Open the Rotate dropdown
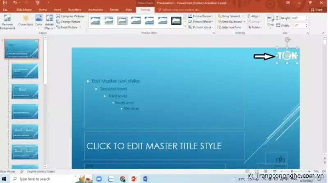Image resolution: width=328 pixels, height=183 pixels. [x=256, y=27]
